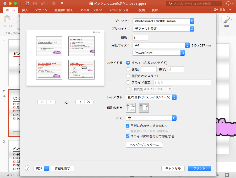Click the Share (共有) person icon

pos(216,10)
